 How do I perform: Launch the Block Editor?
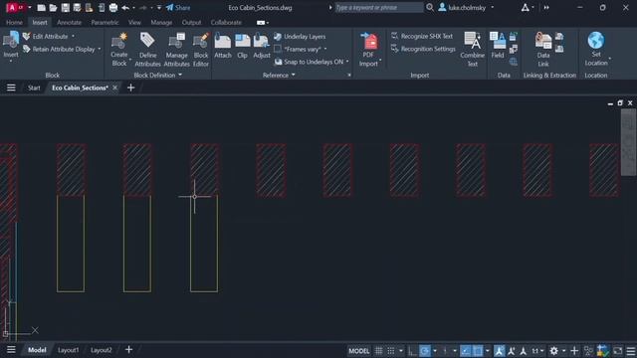[201, 50]
